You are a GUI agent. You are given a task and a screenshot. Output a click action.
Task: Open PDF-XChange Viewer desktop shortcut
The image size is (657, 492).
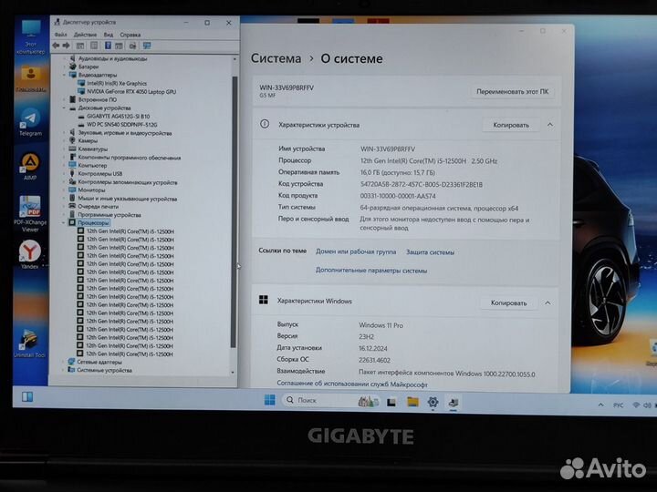click(x=30, y=214)
